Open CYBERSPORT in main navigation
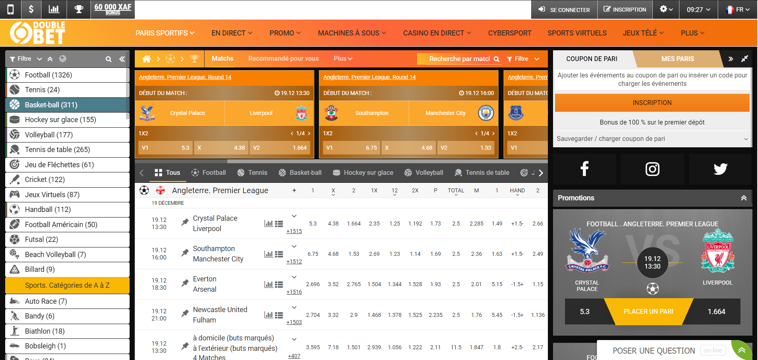 (510, 33)
